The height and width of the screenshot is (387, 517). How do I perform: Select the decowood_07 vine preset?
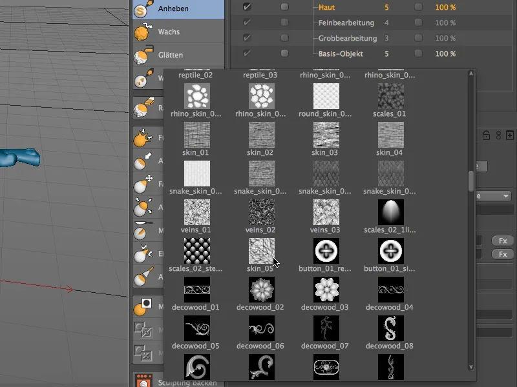(326, 328)
